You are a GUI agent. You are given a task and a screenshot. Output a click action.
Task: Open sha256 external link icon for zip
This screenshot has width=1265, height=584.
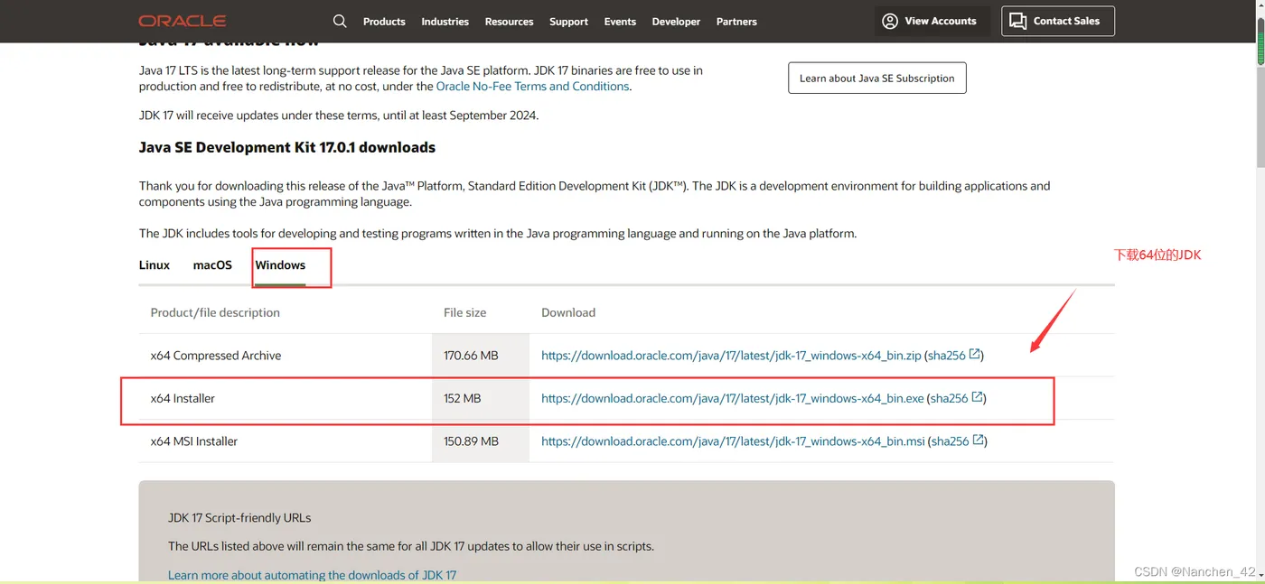[x=975, y=355]
